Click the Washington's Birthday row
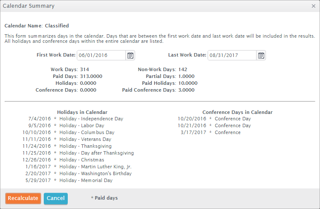The image size is (320, 209). click(x=78, y=173)
